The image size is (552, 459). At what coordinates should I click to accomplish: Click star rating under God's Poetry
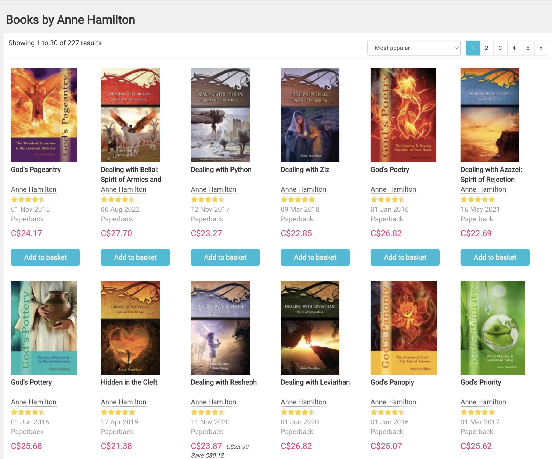click(x=388, y=199)
